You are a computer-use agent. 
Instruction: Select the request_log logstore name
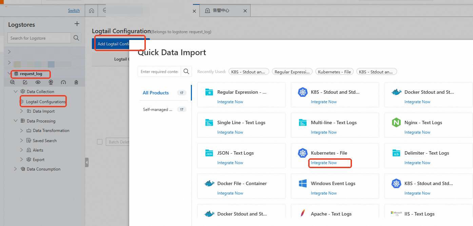pos(31,73)
